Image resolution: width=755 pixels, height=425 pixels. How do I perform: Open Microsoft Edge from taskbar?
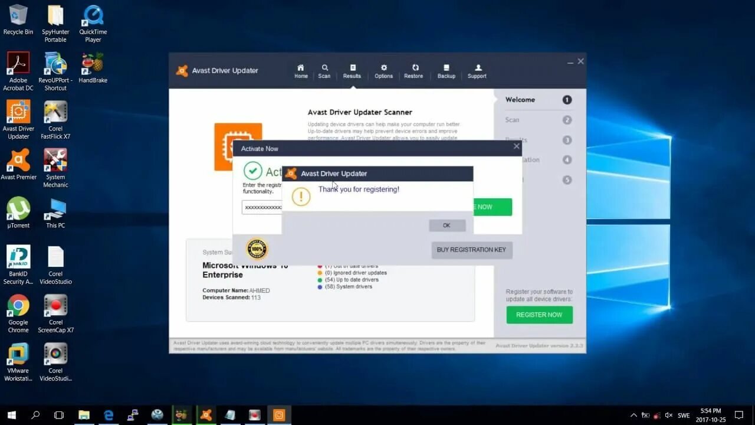click(109, 415)
